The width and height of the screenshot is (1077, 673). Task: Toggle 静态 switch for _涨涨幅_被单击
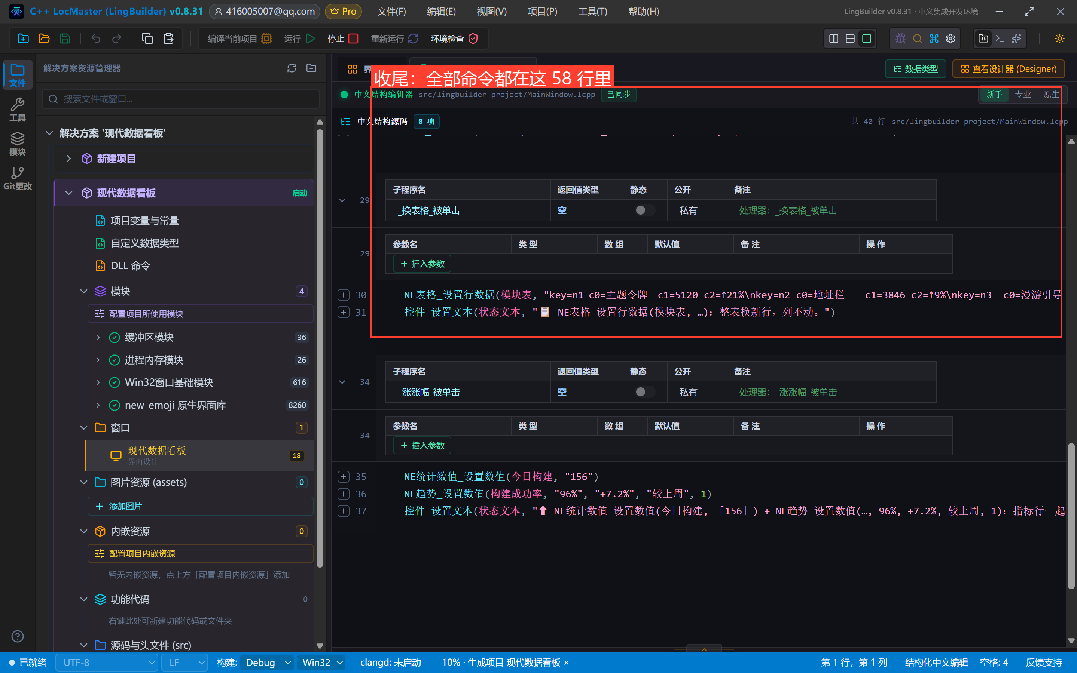point(644,392)
